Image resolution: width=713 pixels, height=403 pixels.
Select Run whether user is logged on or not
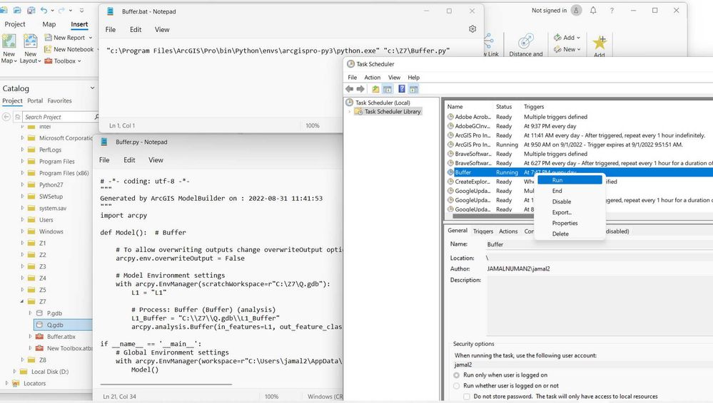[457, 386]
